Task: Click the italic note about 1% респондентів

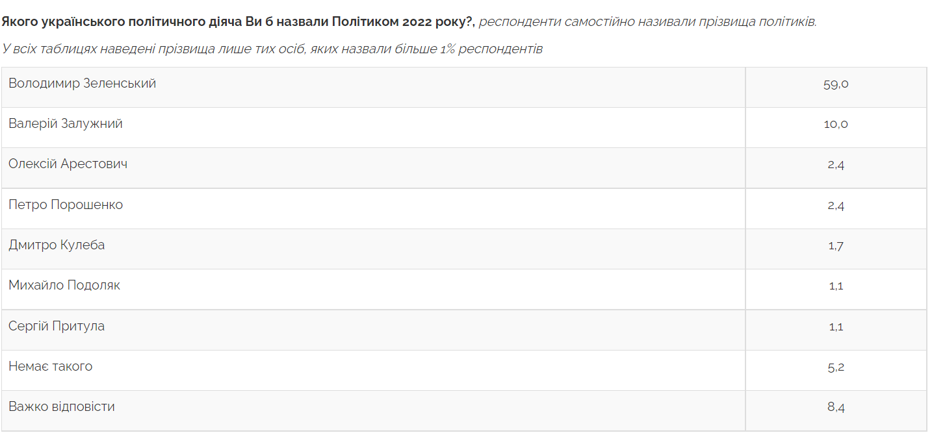Action: click(x=272, y=49)
